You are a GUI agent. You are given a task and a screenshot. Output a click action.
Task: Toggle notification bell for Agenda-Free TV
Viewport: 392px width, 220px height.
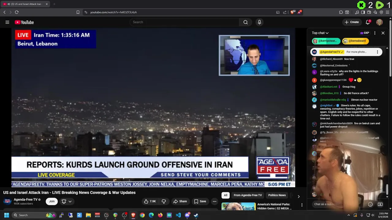coord(64,201)
